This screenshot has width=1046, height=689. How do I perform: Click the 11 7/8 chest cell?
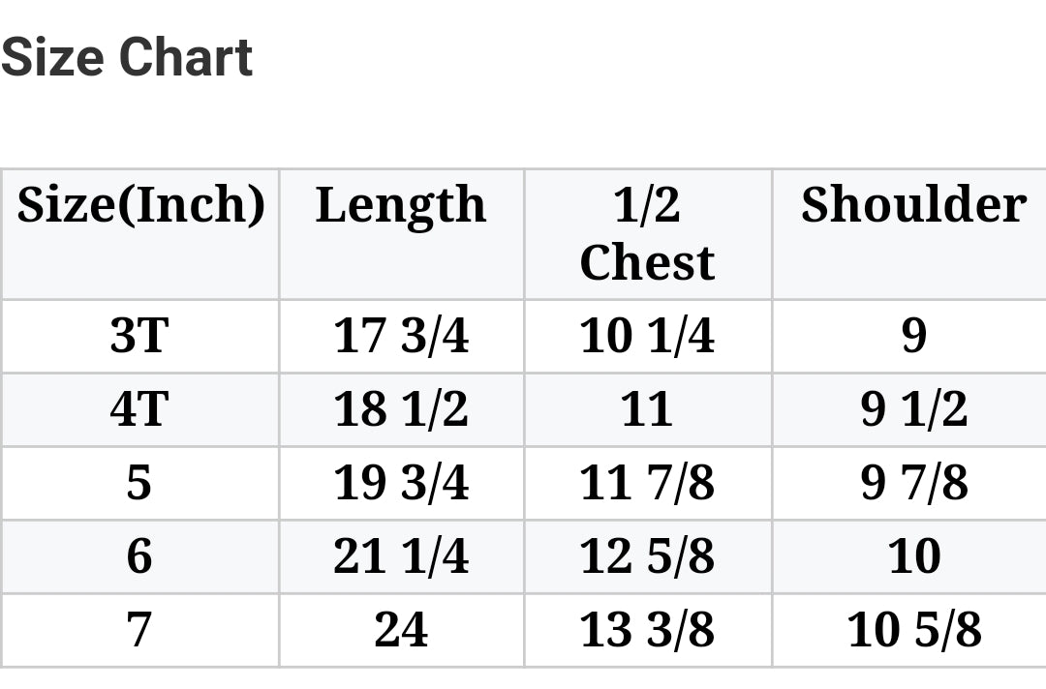[647, 483]
